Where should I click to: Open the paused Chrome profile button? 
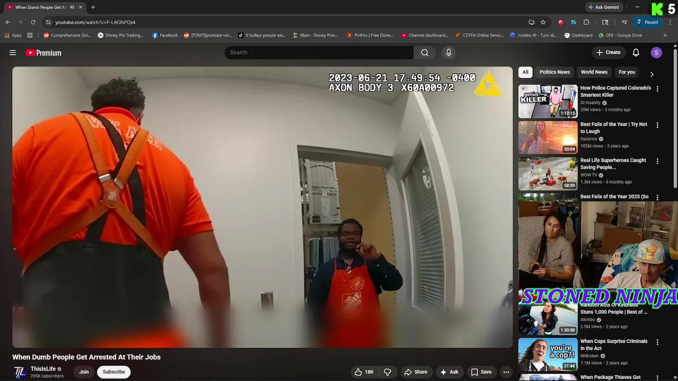tap(647, 22)
